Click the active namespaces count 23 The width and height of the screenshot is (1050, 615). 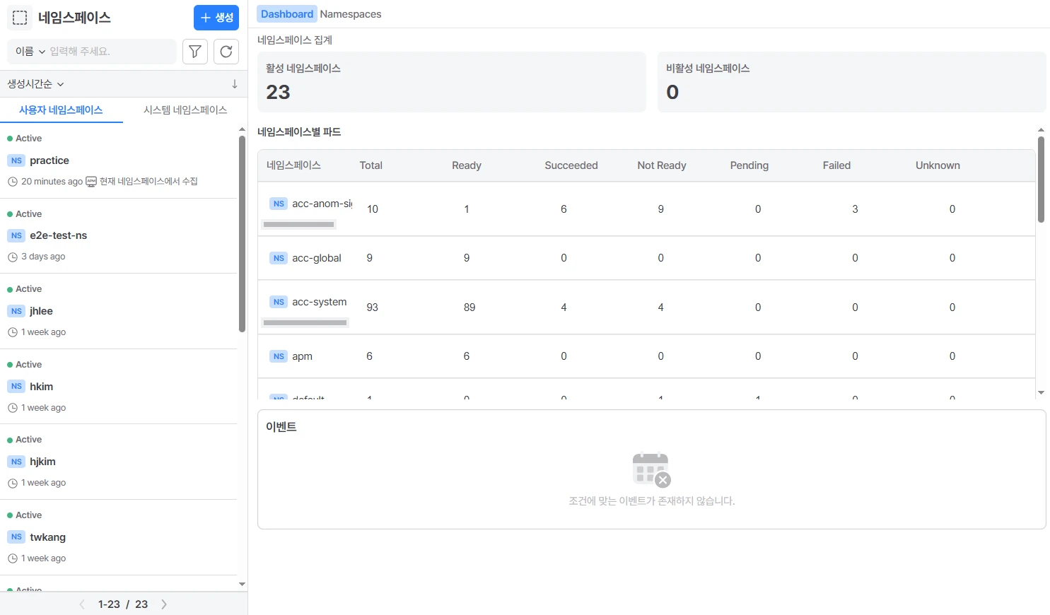point(278,93)
